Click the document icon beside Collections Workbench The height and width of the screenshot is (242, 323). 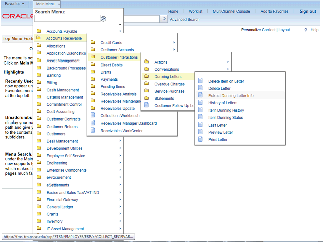(x=93, y=115)
